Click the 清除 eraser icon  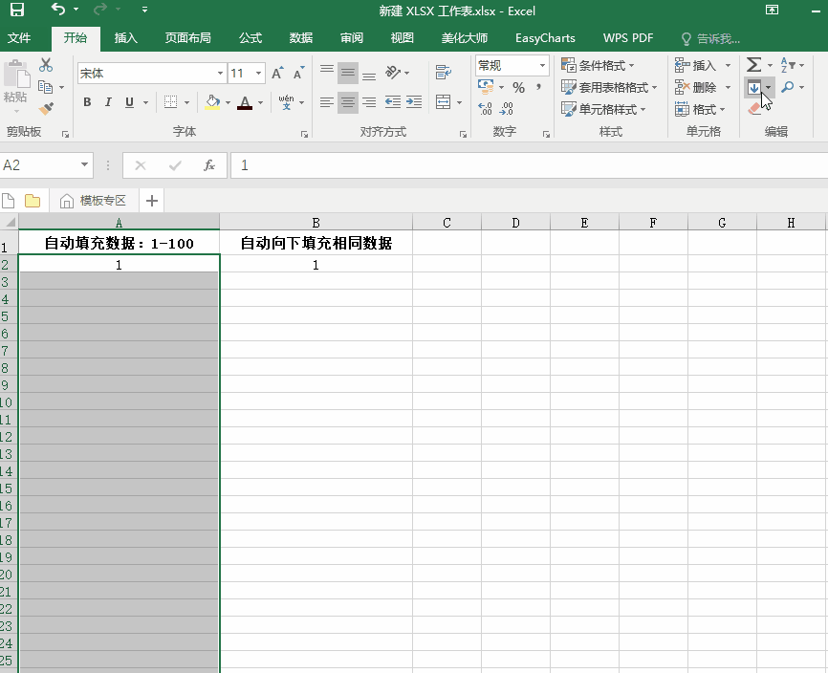tap(752, 108)
